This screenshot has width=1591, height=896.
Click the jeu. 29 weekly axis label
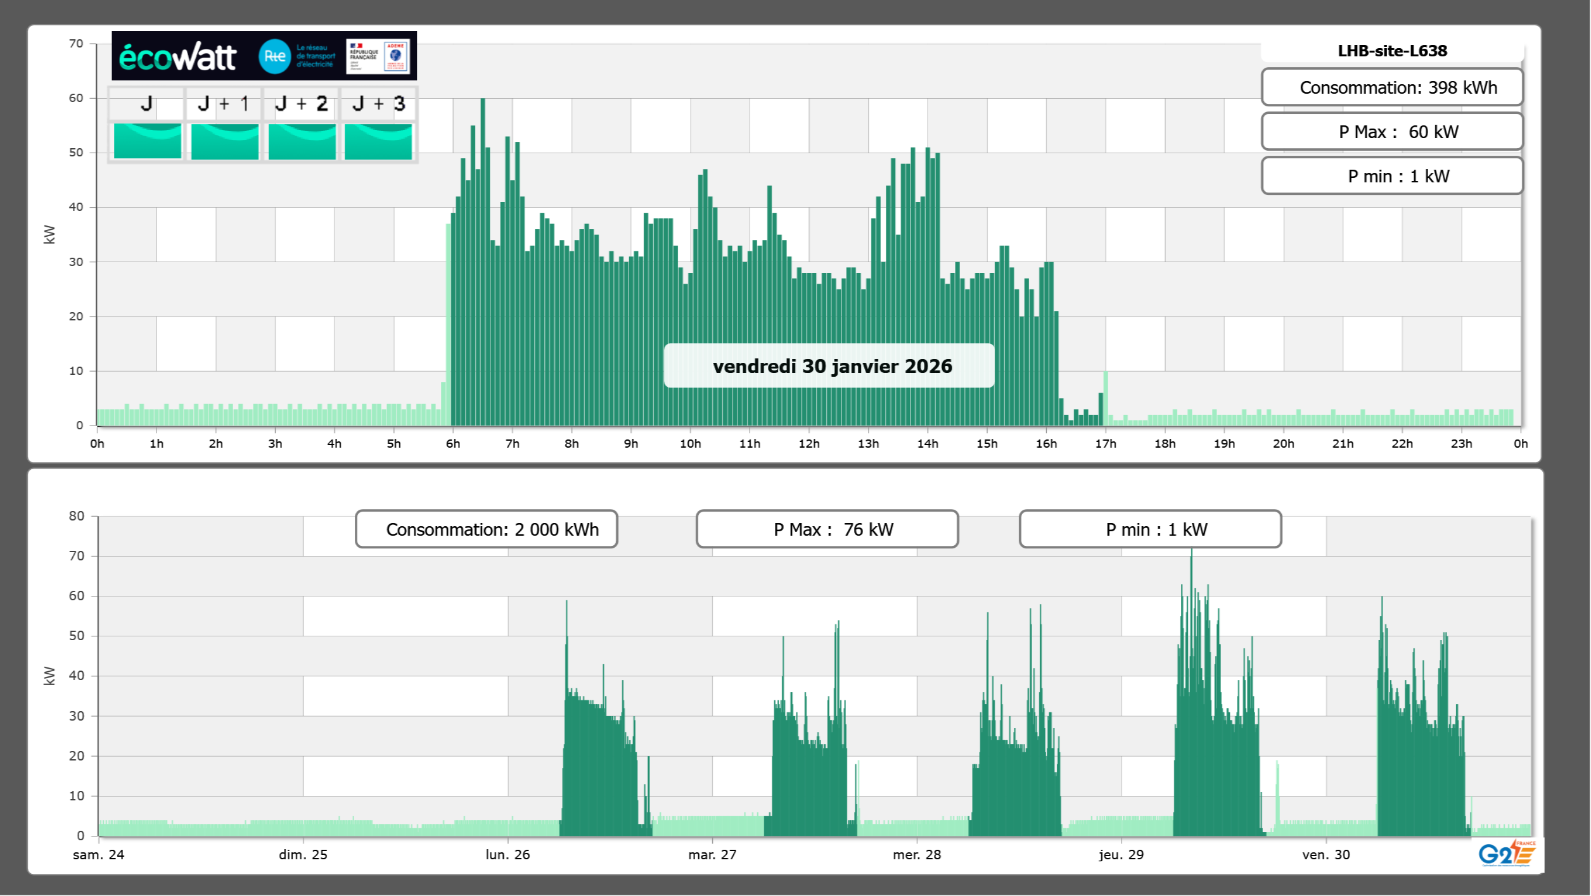(1121, 855)
